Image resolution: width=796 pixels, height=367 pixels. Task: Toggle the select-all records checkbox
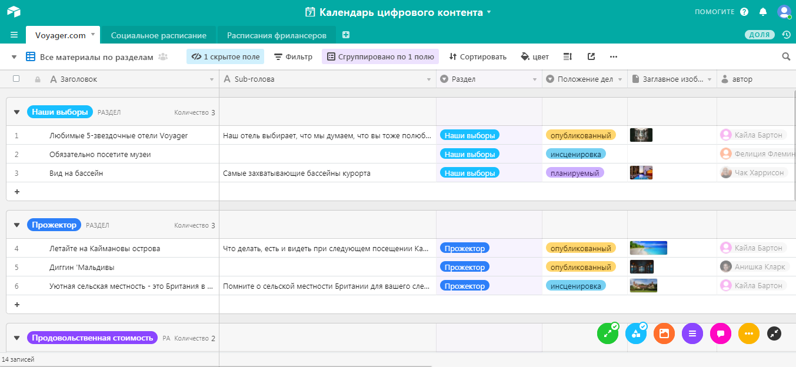[16, 78]
